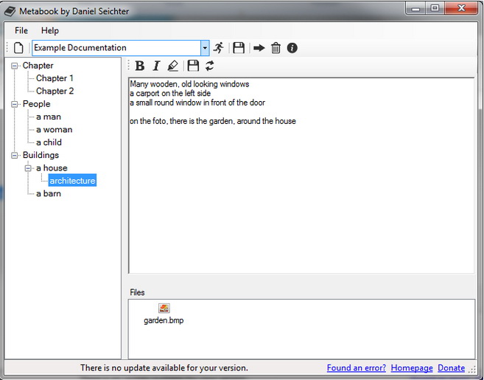This screenshot has width=484, height=380.
Task: Click the 'garden.bmp' file name text
Action: [164, 320]
